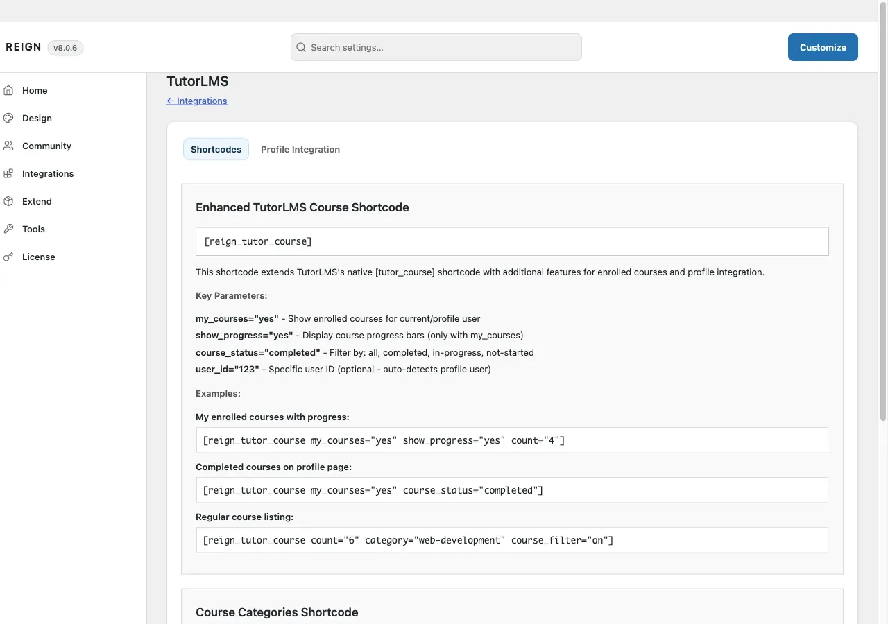Click the Course Categories Shortcode heading
888x624 pixels.
(277, 612)
